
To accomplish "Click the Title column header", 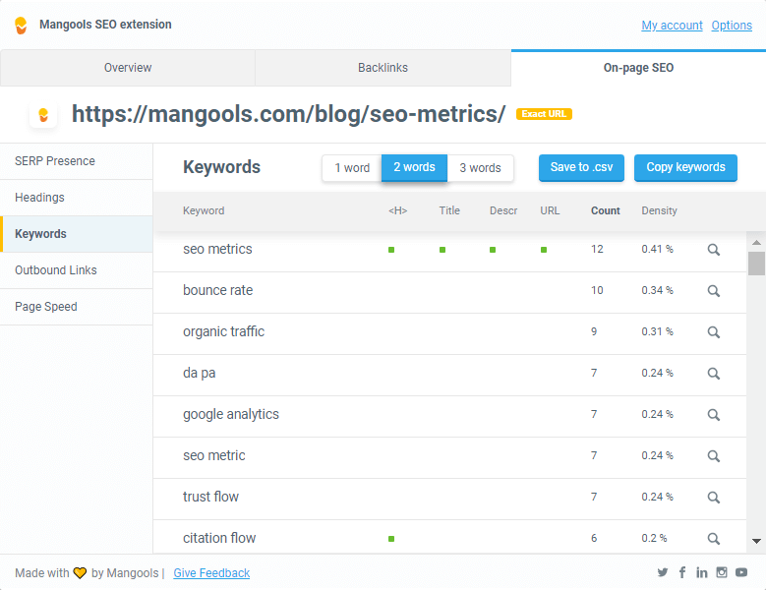I will tap(449, 210).
